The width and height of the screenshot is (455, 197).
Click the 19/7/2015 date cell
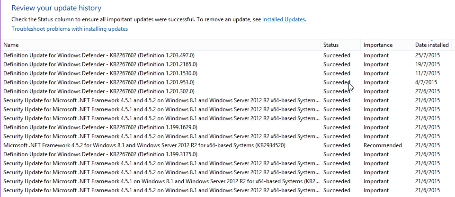tap(428, 64)
